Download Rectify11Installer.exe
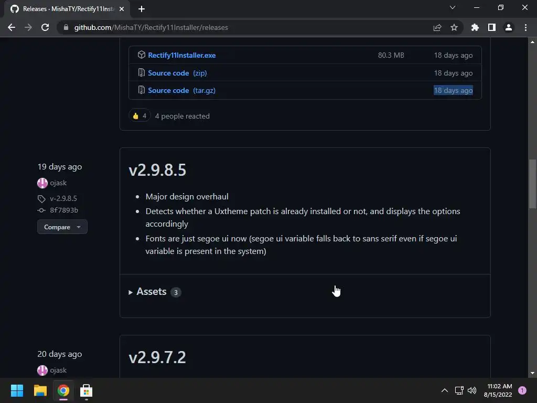The width and height of the screenshot is (537, 403). click(x=182, y=55)
